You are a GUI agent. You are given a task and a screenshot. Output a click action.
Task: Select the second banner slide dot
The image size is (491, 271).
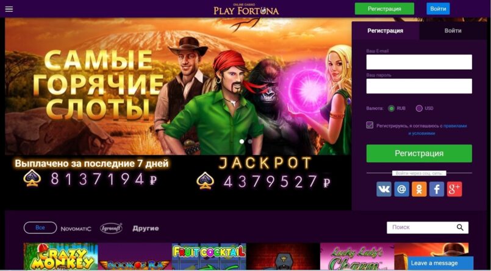[250, 141]
